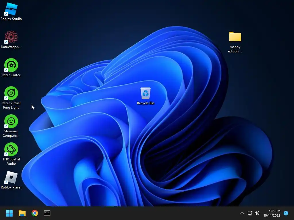Launch Google Chrome from the taskbar
Viewport: 294px width, 220px height.
35,213
